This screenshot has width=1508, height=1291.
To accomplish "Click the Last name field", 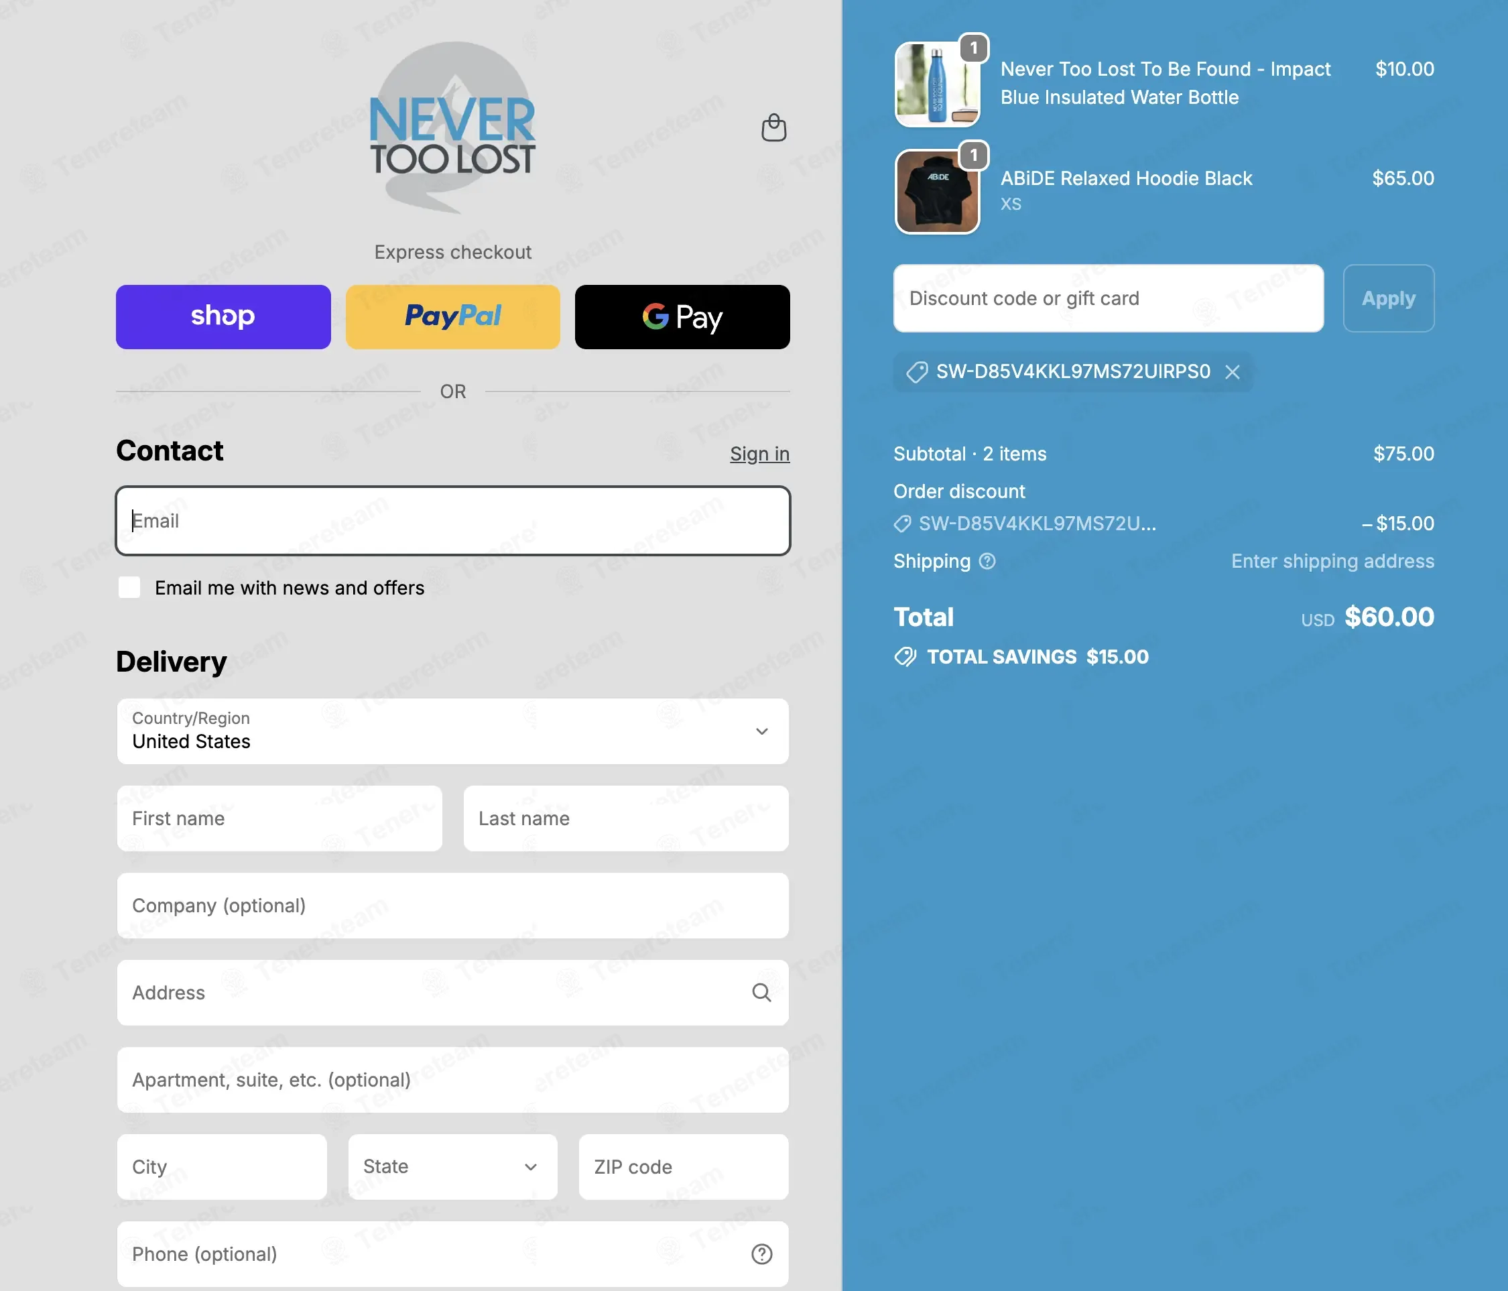I will coord(626,818).
